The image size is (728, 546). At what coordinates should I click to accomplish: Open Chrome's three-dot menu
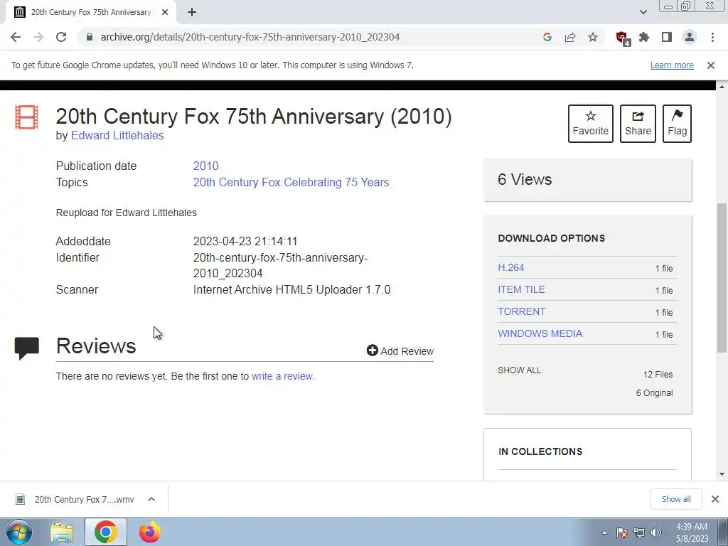tap(712, 37)
